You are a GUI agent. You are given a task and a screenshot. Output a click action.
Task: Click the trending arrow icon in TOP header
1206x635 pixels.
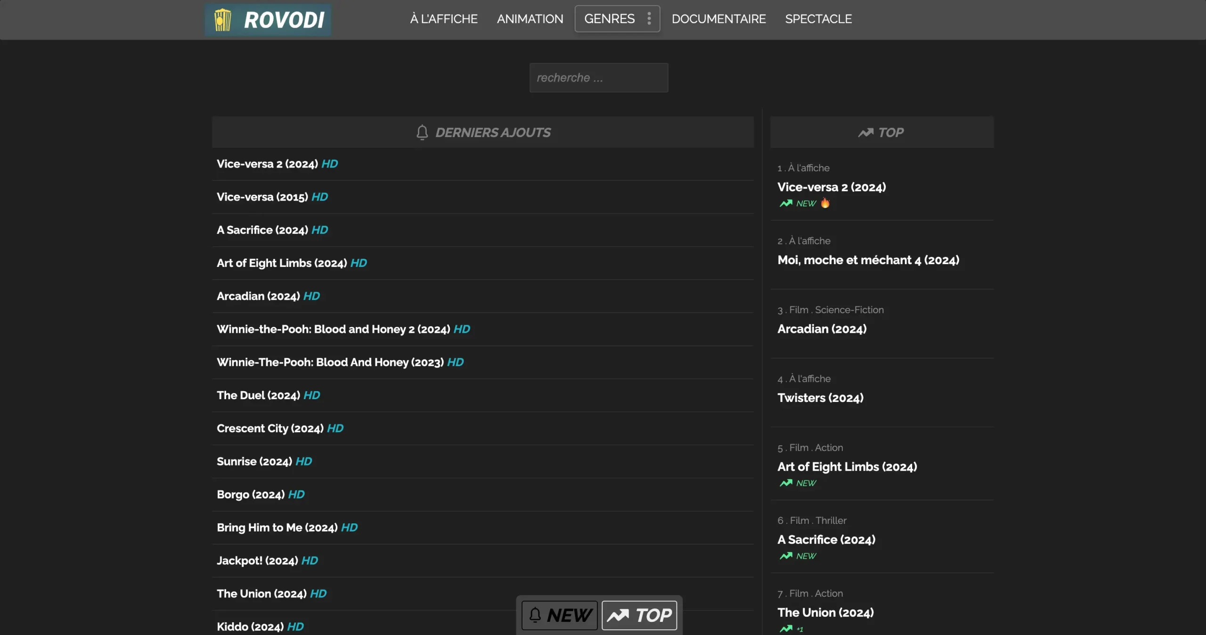(865, 133)
